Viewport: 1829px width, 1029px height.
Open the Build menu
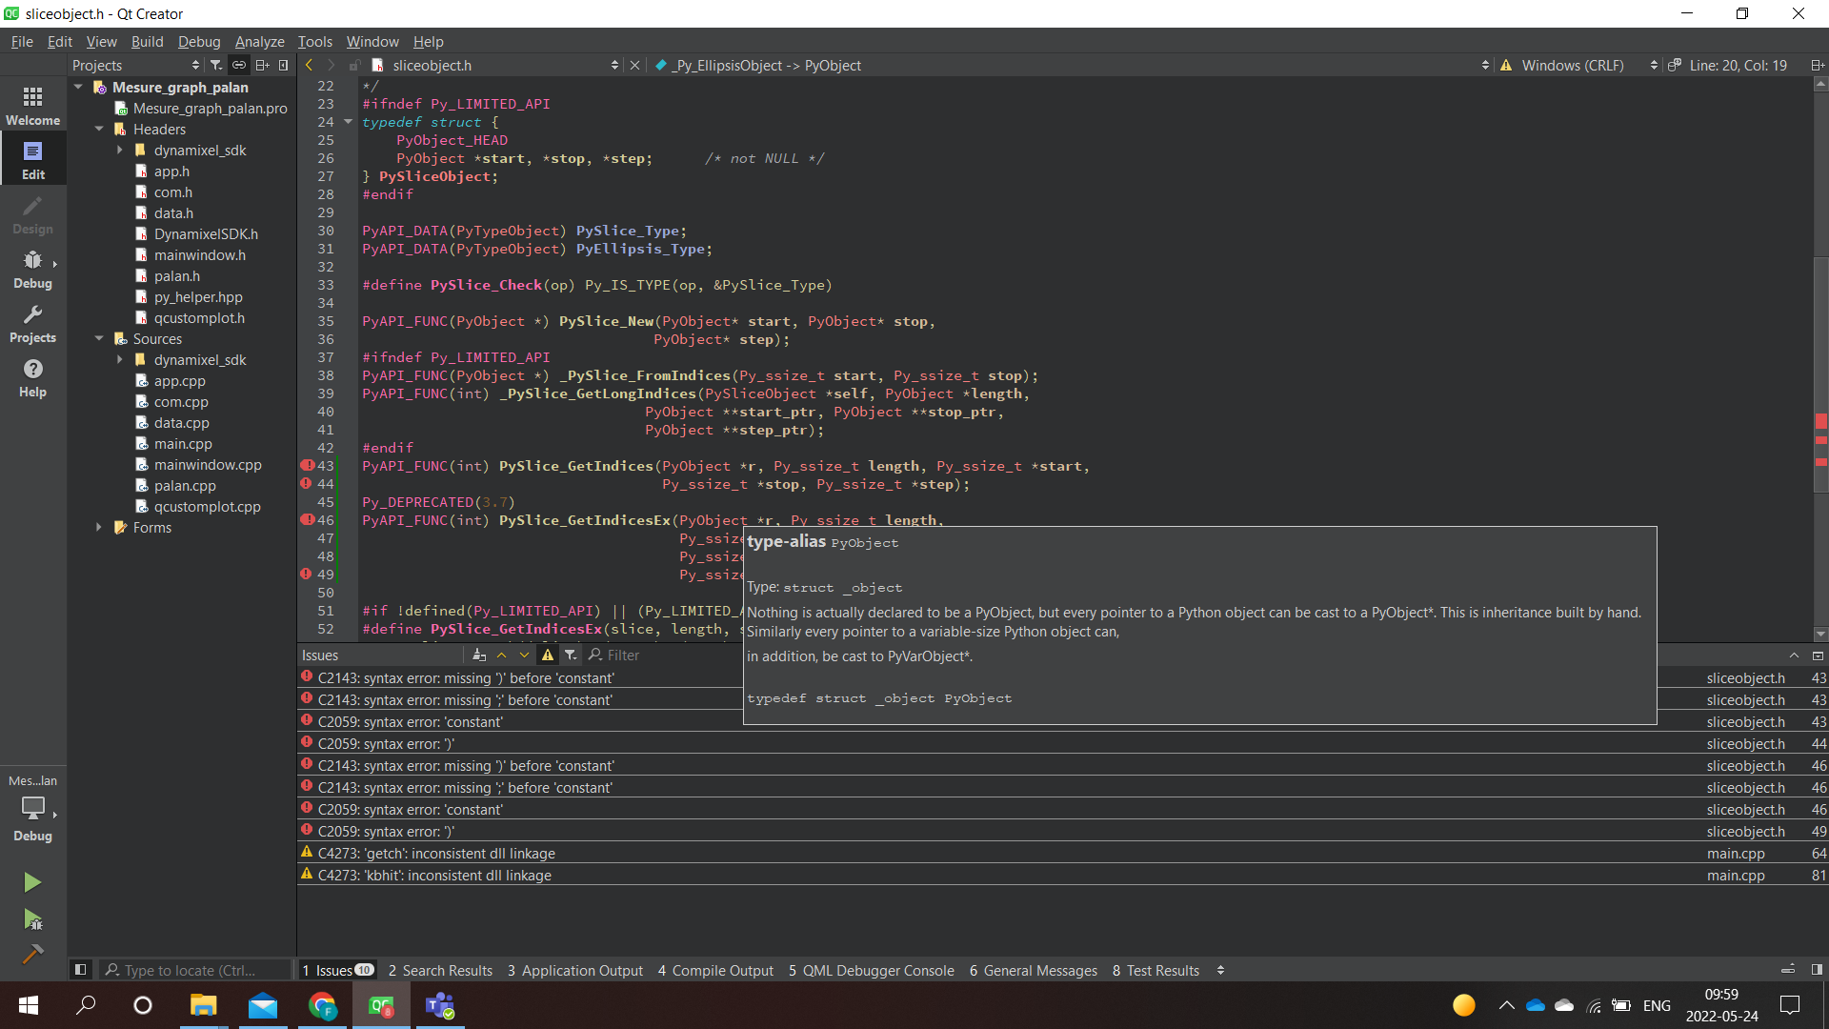coord(147,41)
